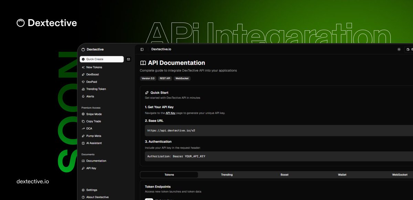Screen dimensions: 413x200
Task: Click the Dextective logo circle in sidebar
Action: pyautogui.click(x=83, y=49)
